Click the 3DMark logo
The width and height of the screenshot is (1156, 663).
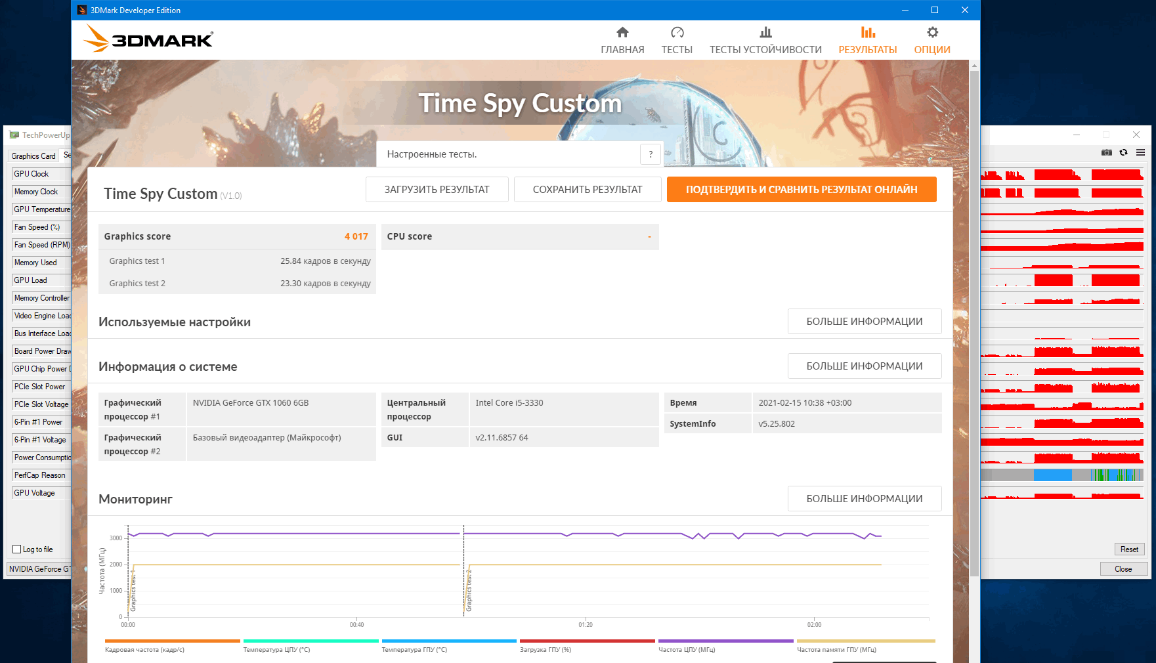point(149,39)
